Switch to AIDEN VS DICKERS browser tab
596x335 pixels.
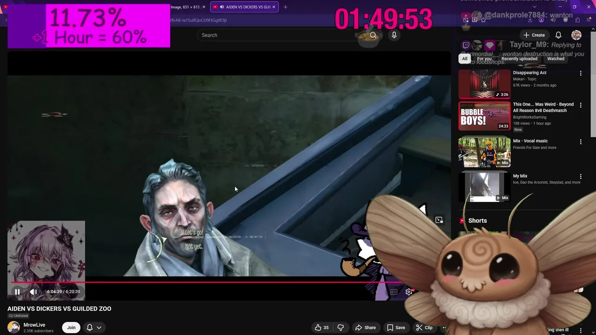pos(244,7)
